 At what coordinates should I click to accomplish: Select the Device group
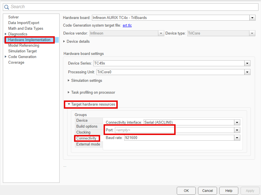(x=89, y=120)
